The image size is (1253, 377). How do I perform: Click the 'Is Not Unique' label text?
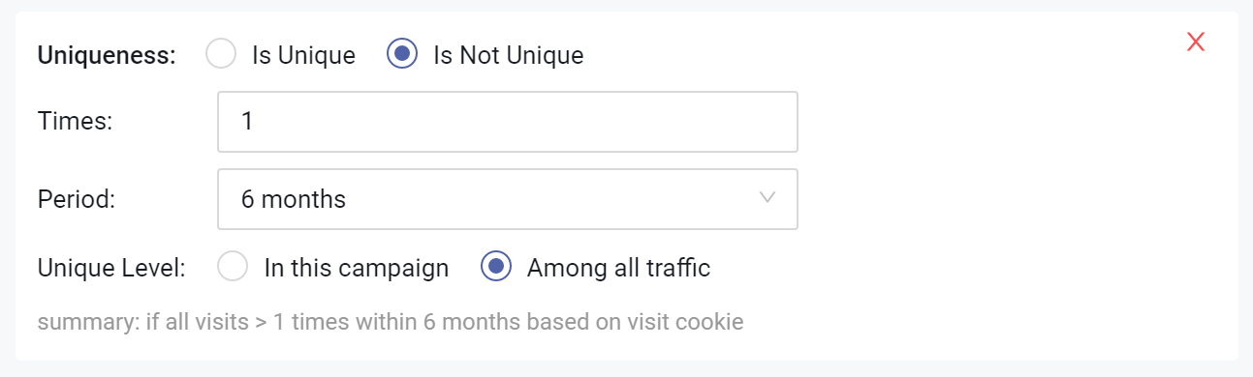point(509,56)
